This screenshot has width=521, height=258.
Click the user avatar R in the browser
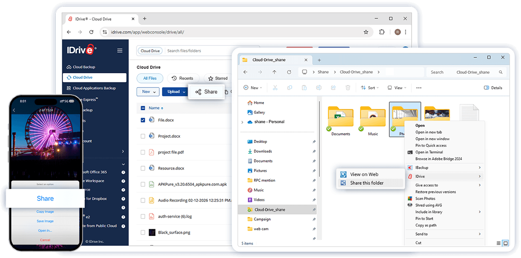coord(397,32)
